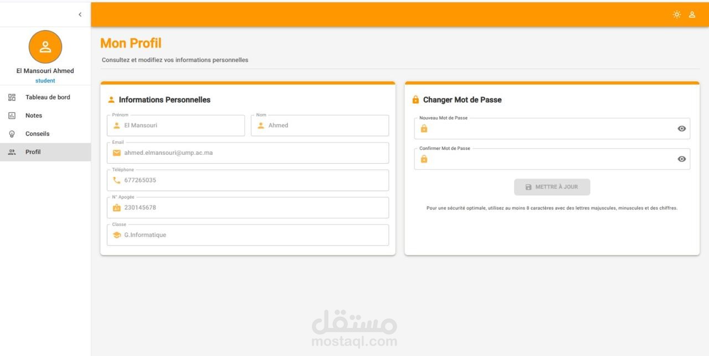Viewport: 709px width, 356px height.
Task: Show password in Confirmer Mot de Passe field
Action: [x=682, y=159]
